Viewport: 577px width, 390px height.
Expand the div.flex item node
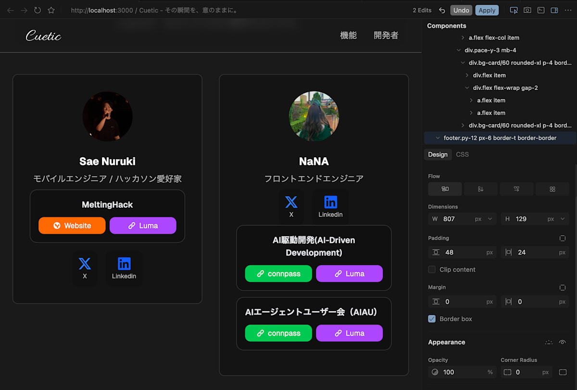click(x=467, y=75)
